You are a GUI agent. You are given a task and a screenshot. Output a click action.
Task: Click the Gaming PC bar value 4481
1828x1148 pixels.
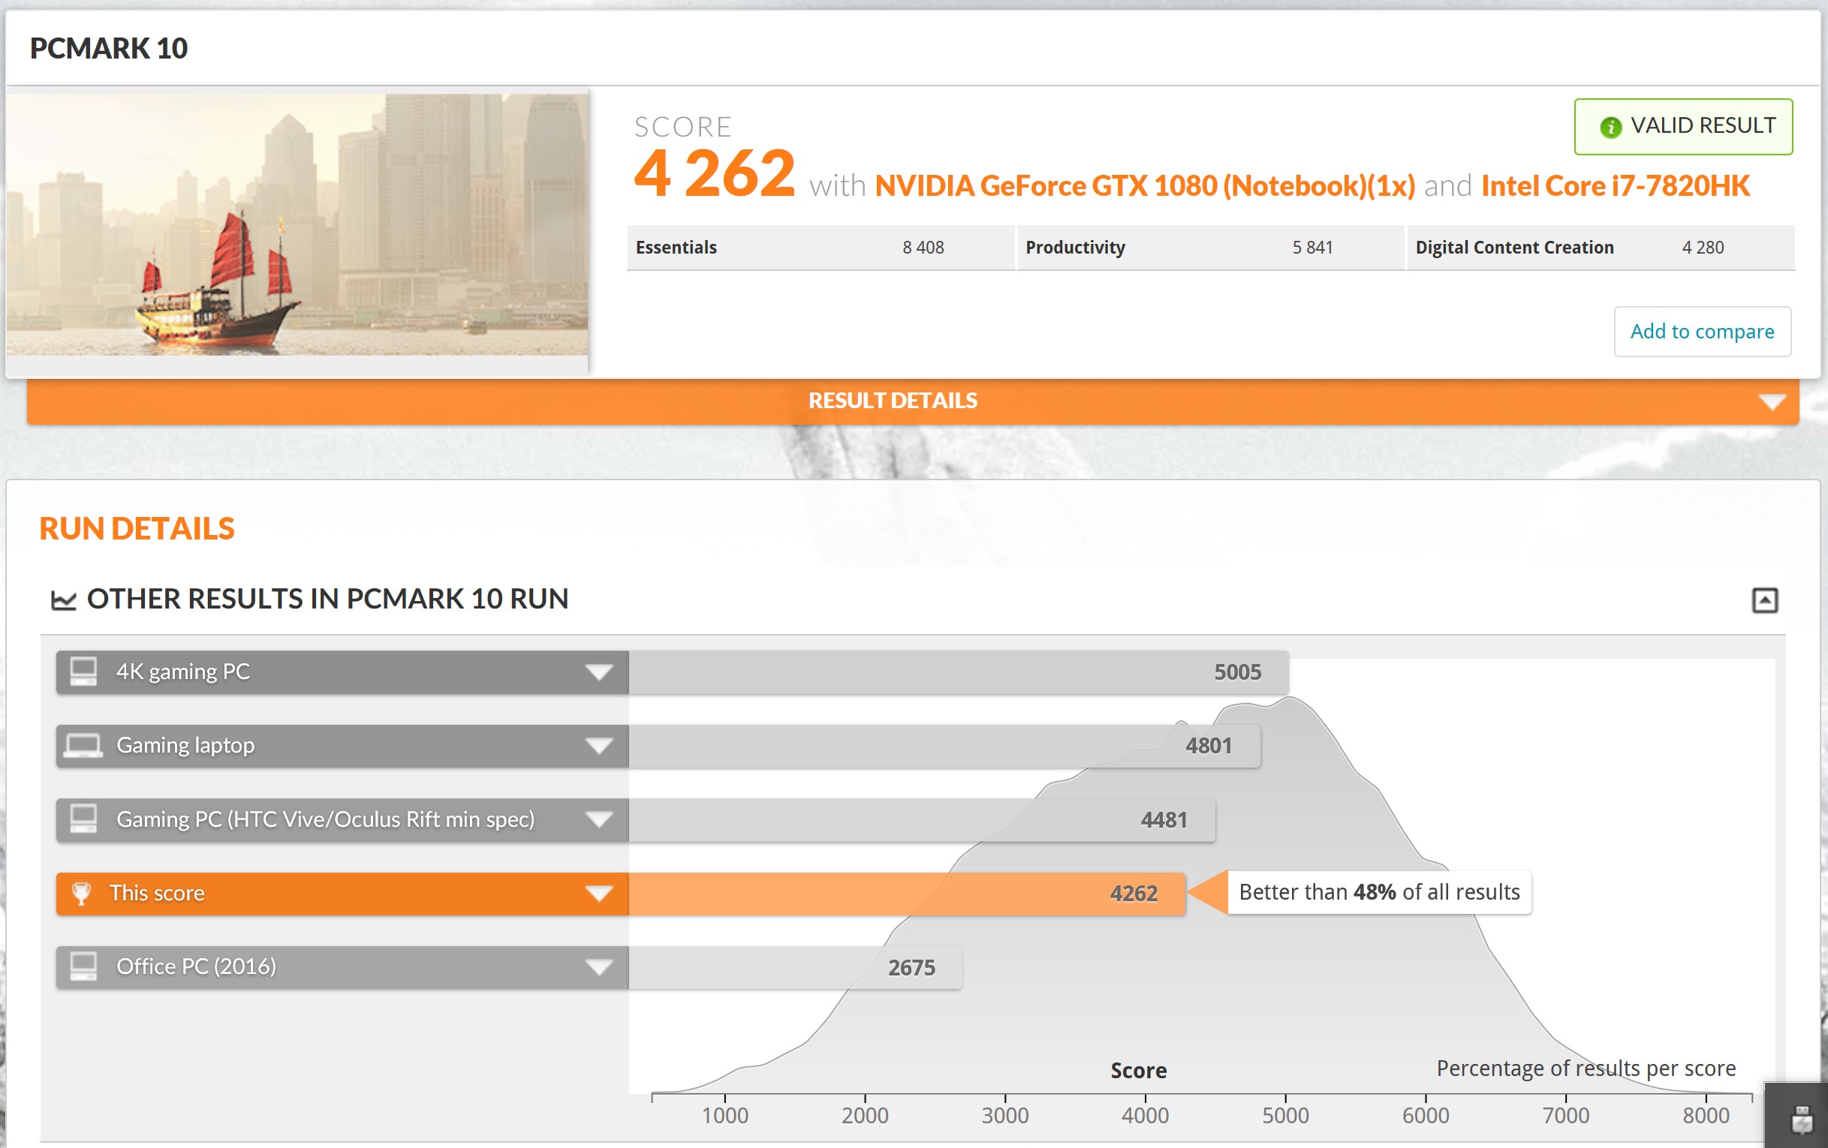1164,820
